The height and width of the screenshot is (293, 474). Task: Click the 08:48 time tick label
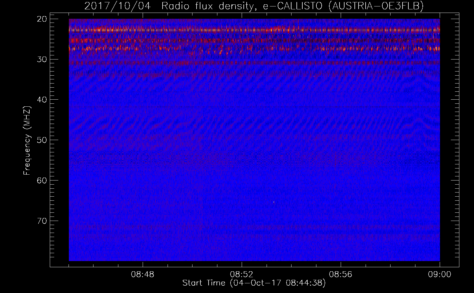[143, 275]
